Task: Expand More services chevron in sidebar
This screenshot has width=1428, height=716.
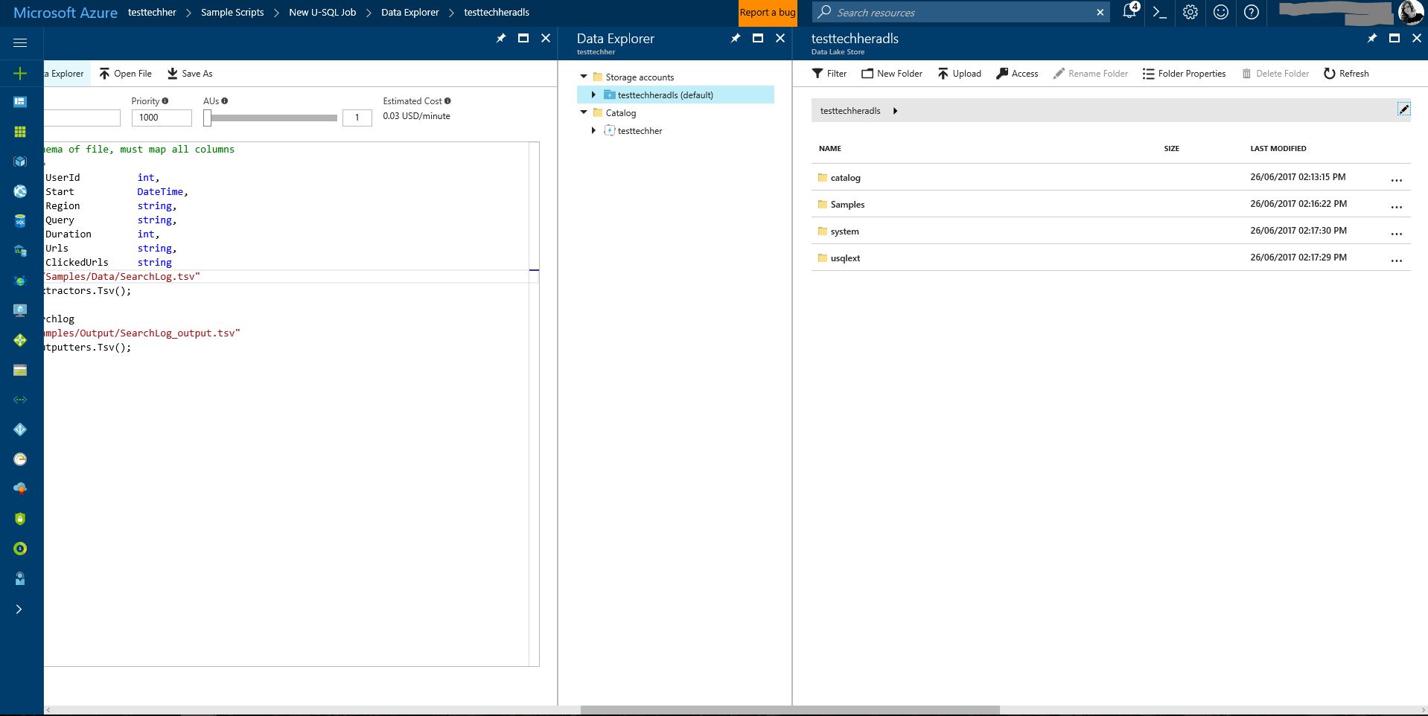Action: [19, 609]
